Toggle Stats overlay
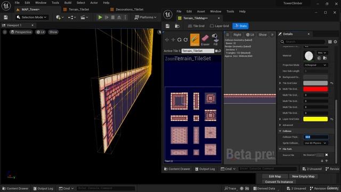Image resolution: width=341 pixels, height=192 pixels. 240,26
